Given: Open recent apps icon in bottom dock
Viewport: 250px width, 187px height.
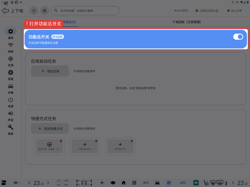Looking at the screenshot, I should point(113,183).
